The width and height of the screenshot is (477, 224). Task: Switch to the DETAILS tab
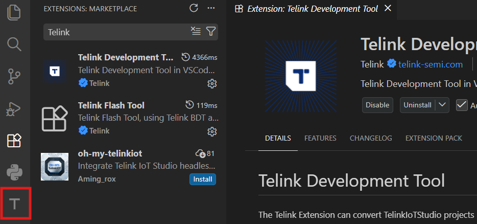click(x=278, y=138)
